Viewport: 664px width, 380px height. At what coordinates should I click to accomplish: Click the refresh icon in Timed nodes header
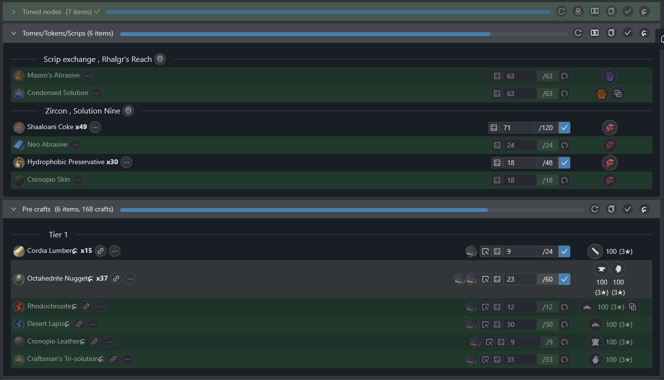coord(562,11)
